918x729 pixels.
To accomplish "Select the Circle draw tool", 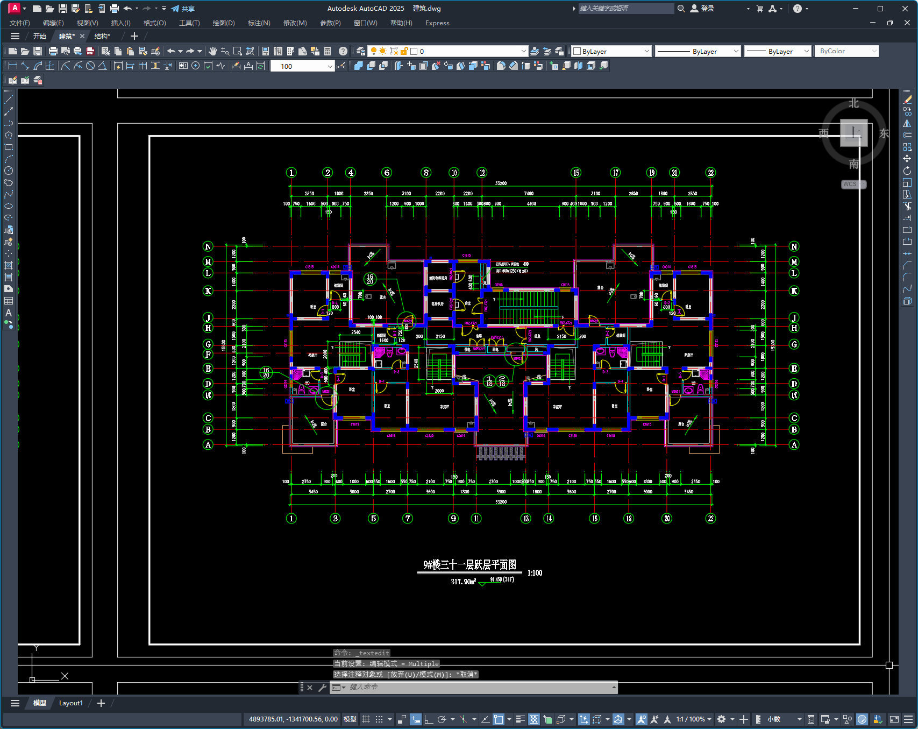I will [x=9, y=171].
